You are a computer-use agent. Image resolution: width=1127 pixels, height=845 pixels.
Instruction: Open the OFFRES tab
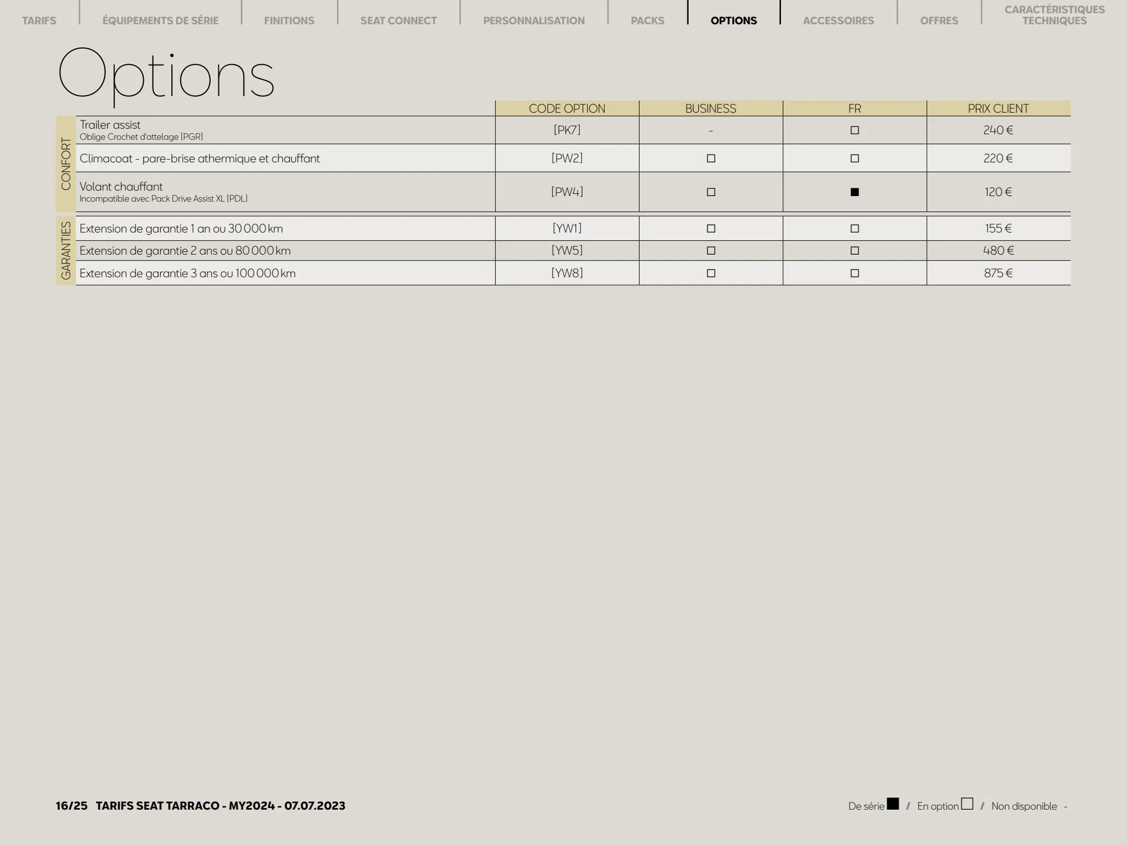click(939, 20)
